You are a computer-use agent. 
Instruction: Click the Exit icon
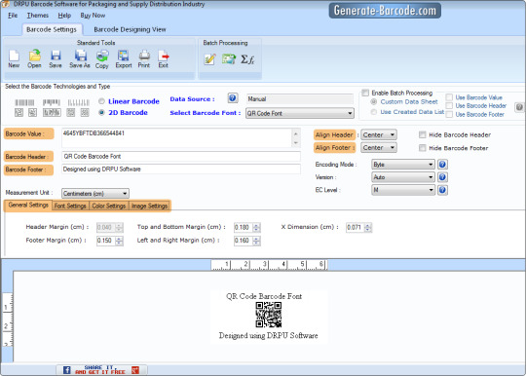click(x=164, y=59)
